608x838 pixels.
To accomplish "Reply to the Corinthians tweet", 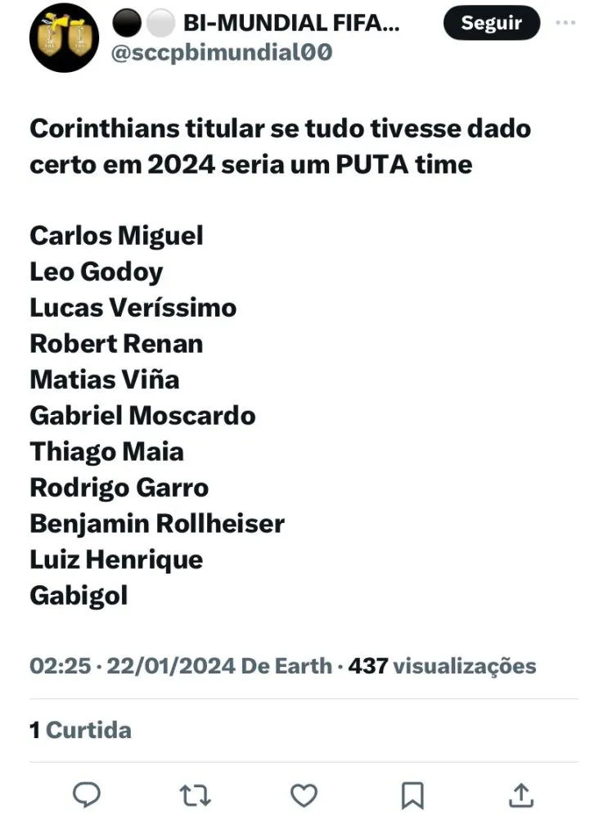I will click(87, 795).
